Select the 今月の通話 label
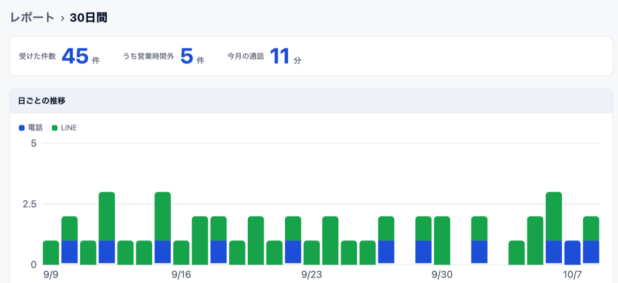The image size is (618, 283). [246, 56]
